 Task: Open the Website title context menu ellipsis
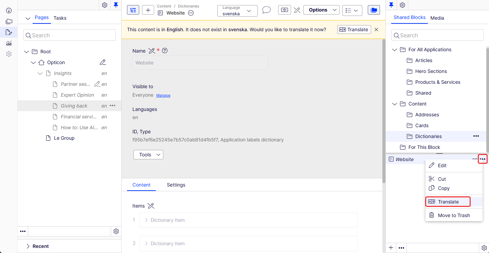pos(191,13)
